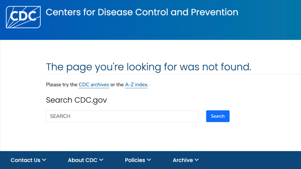Click the Contact Us label text
This screenshot has width=301, height=169.
[x=25, y=160]
